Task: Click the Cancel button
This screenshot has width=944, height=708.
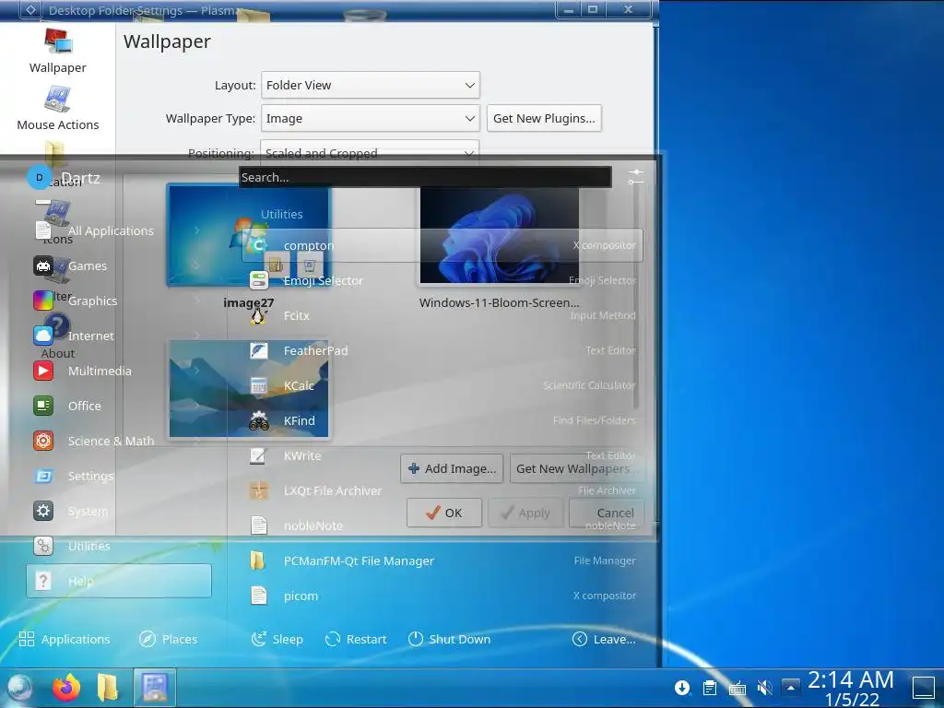Action: (x=607, y=513)
